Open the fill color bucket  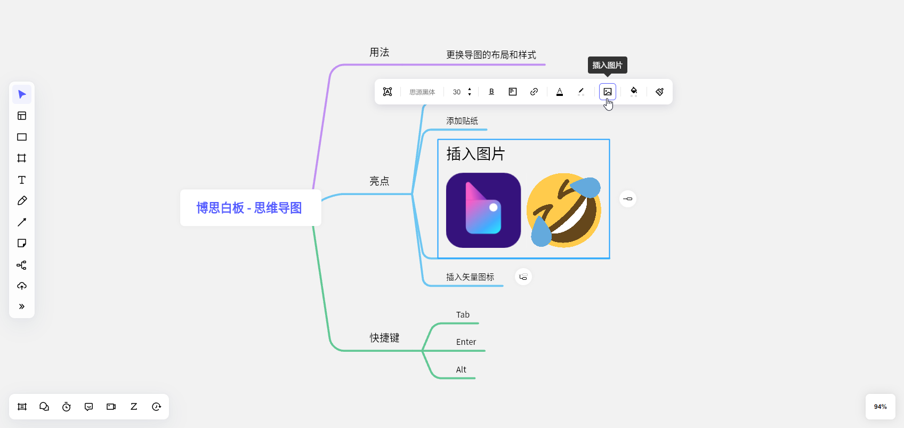(634, 92)
